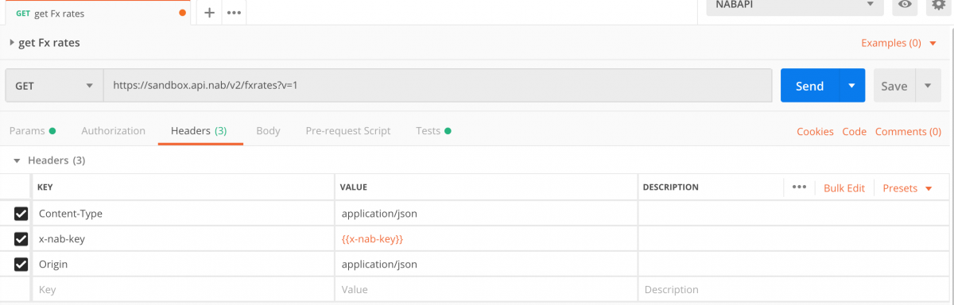The image size is (954, 305).
Task: Click the Origin value application/json
Action: pos(379,264)
